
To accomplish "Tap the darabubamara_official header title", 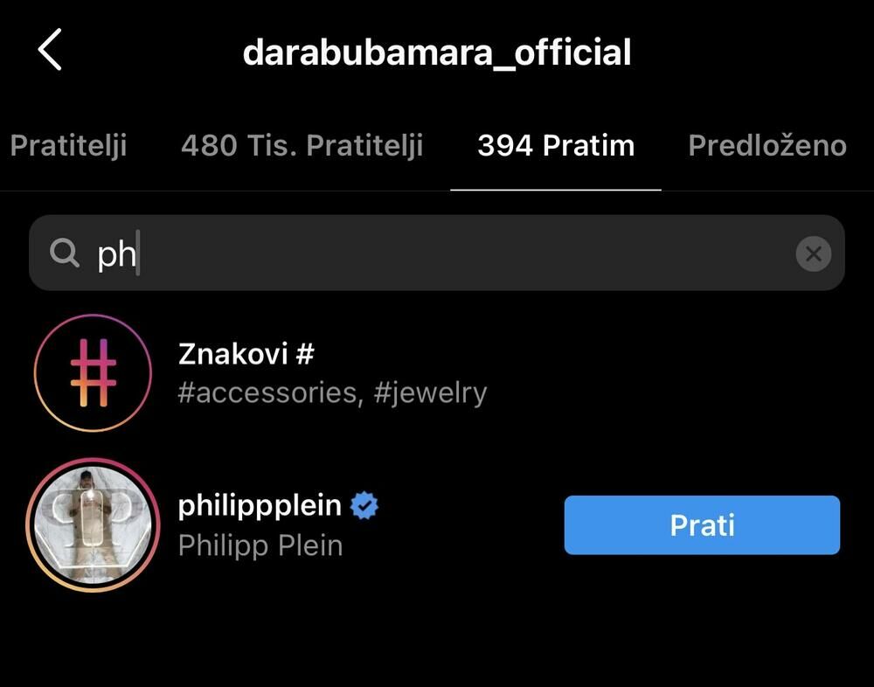I will (x=437, y=52).
